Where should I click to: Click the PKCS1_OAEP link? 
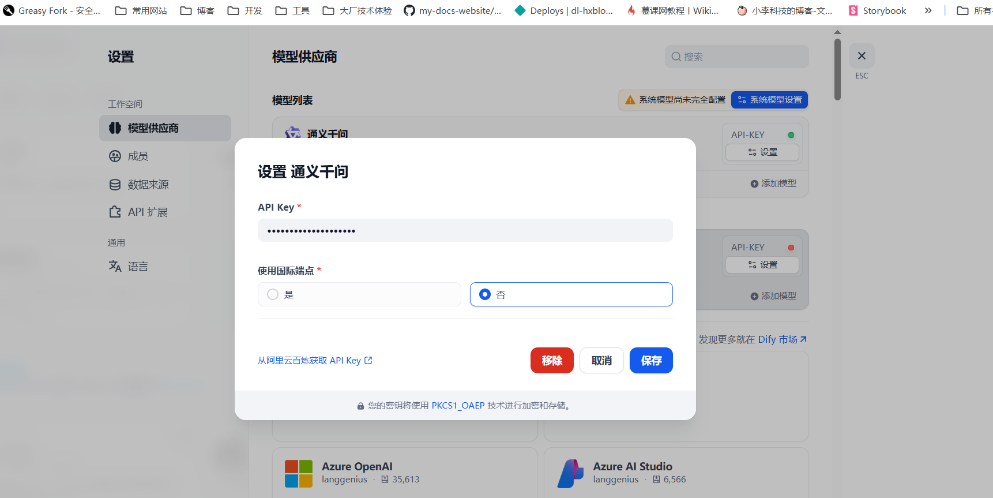pyautogui.click(x=458, y=406)
